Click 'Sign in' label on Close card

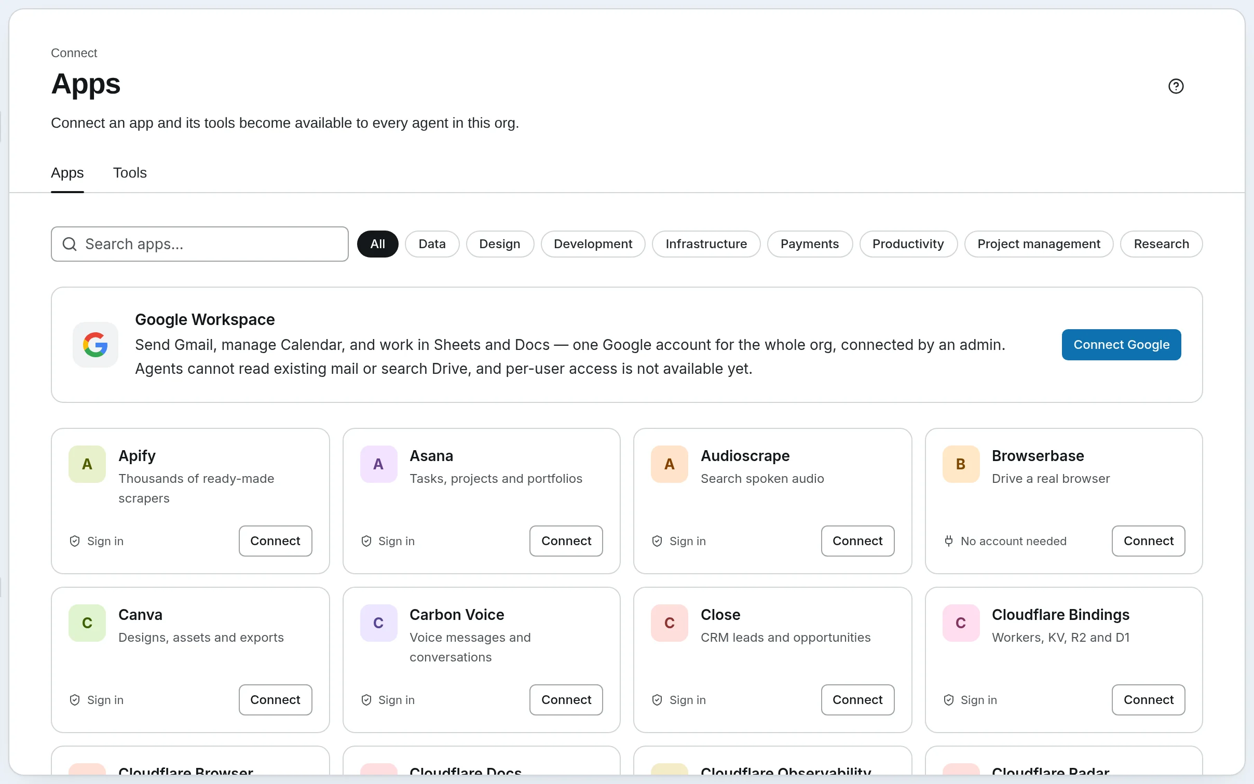688,700
